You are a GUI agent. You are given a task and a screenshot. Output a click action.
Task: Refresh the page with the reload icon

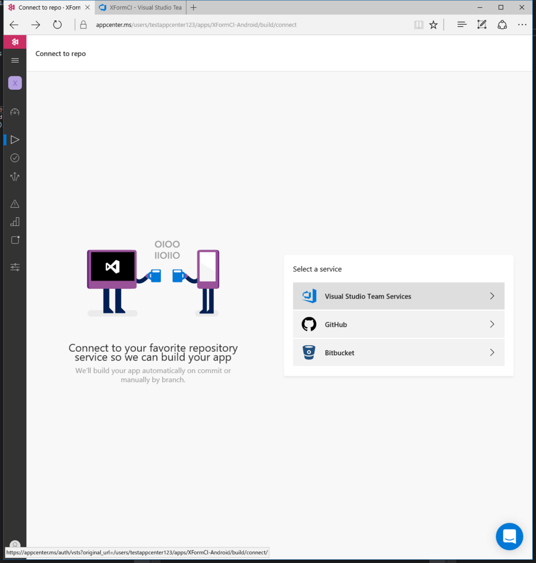[57, 25]
